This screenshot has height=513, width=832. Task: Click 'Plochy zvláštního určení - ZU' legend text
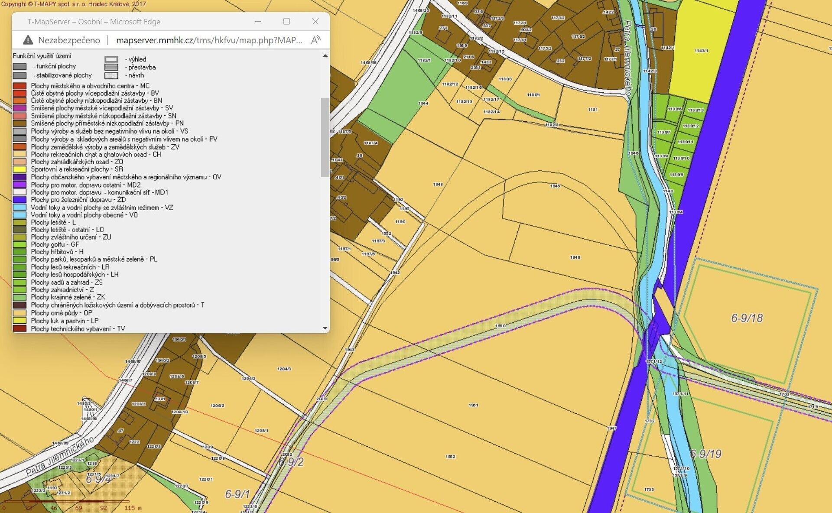tap(71, 237)
